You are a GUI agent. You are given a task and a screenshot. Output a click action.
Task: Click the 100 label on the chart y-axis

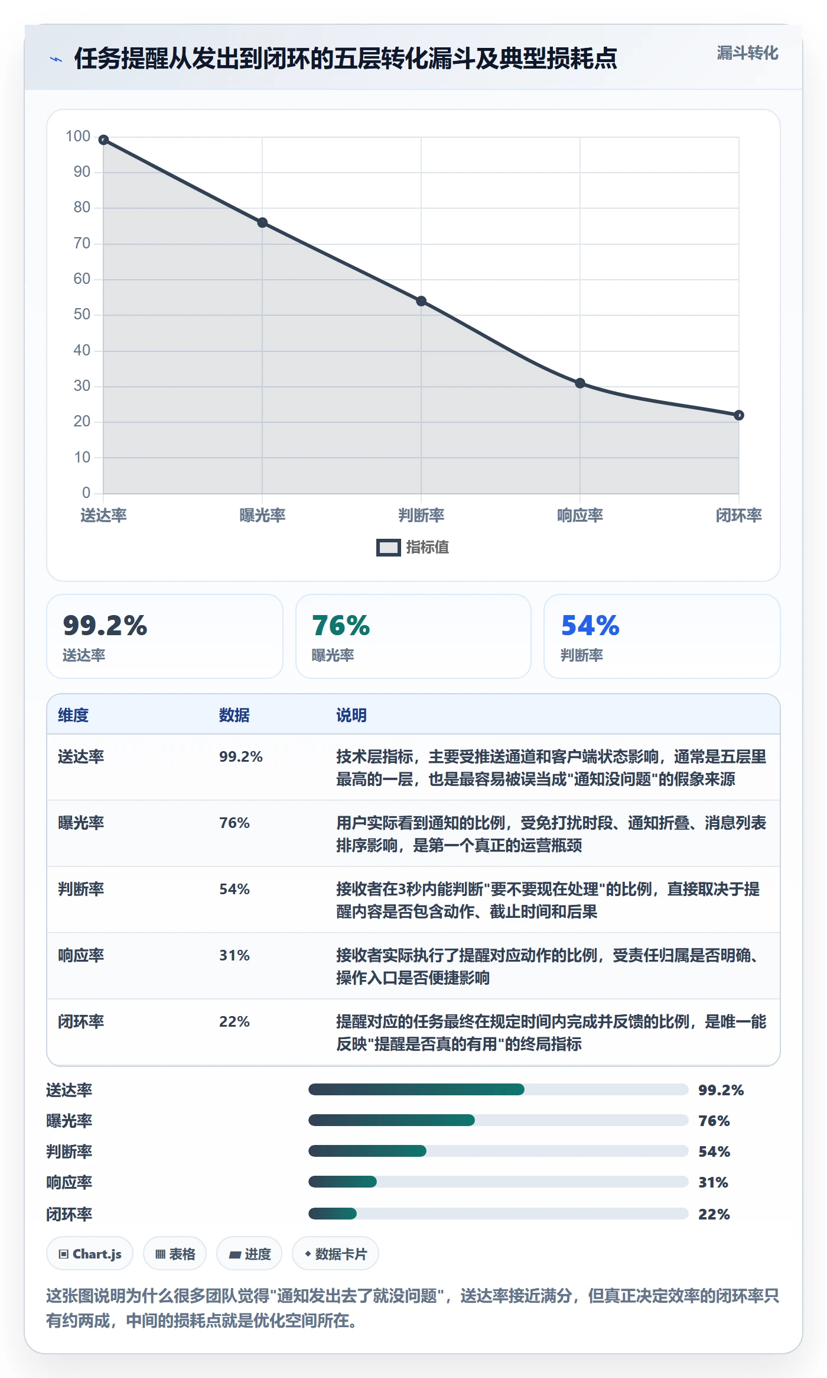point(78,137)
